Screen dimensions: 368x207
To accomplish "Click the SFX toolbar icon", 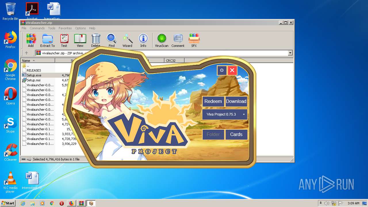I will pyautogui.click(x=194, y=41).
